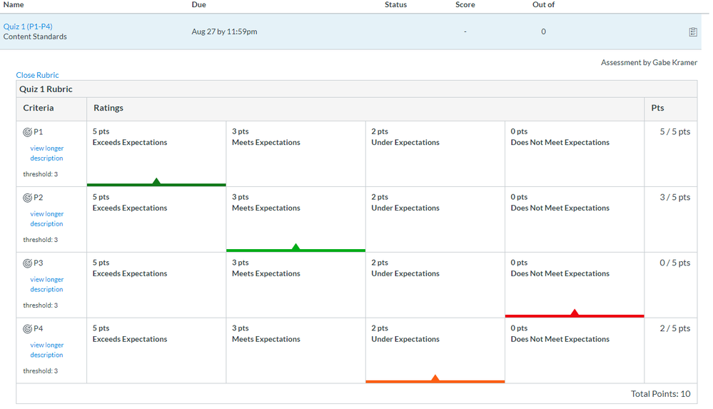
Task: Select the Score column header
Action: click(465, 5)
